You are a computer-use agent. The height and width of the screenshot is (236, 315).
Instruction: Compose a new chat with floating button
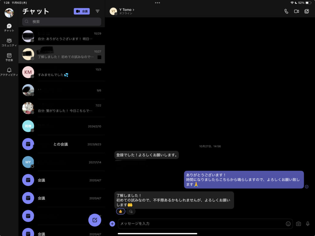[x=95, y=220]
